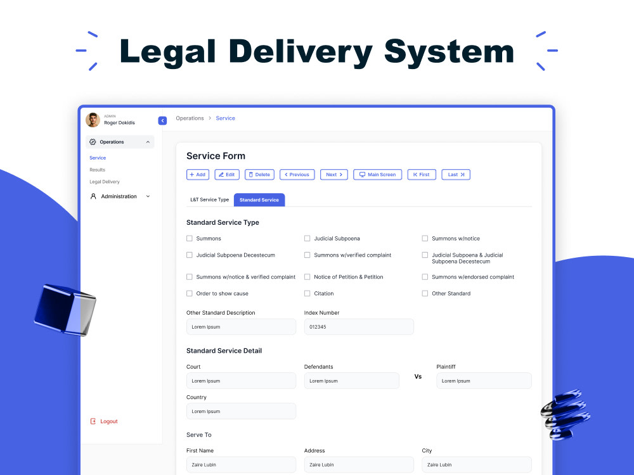Click the Other Standard Description field
The height and width of the screenshot is (475, 634).
(241, 327)
